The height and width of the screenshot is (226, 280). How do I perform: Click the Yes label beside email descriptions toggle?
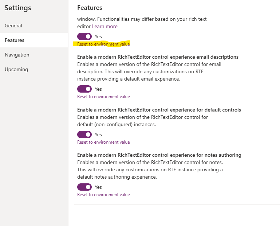coord(98,89)
